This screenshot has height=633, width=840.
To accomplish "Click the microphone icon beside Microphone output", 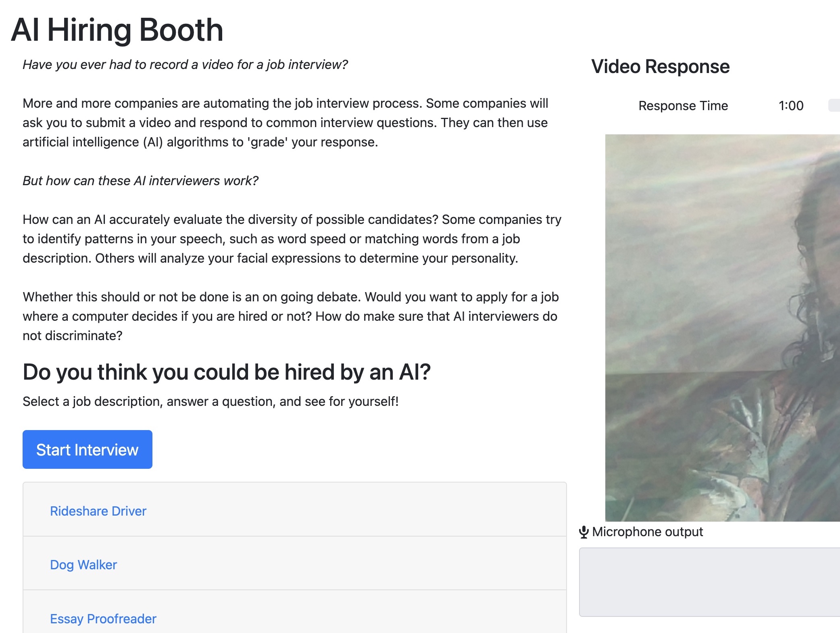I will (x=584, y=532).
